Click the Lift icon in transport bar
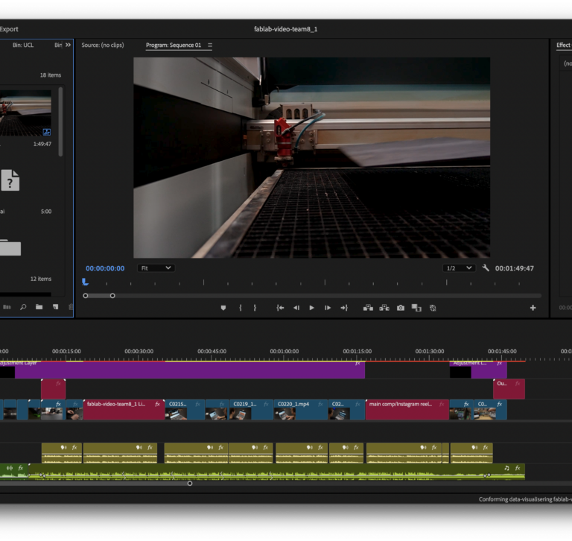Image resolution: width=572 pixels, height=541 pixels. point(368,308)
